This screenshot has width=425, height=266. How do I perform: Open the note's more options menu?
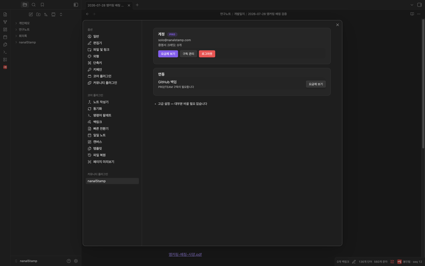(x=419, y=14)
